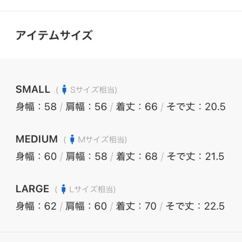Select the LARGE size label
This screenshot has width=242, height=242.
pos(33,188)
